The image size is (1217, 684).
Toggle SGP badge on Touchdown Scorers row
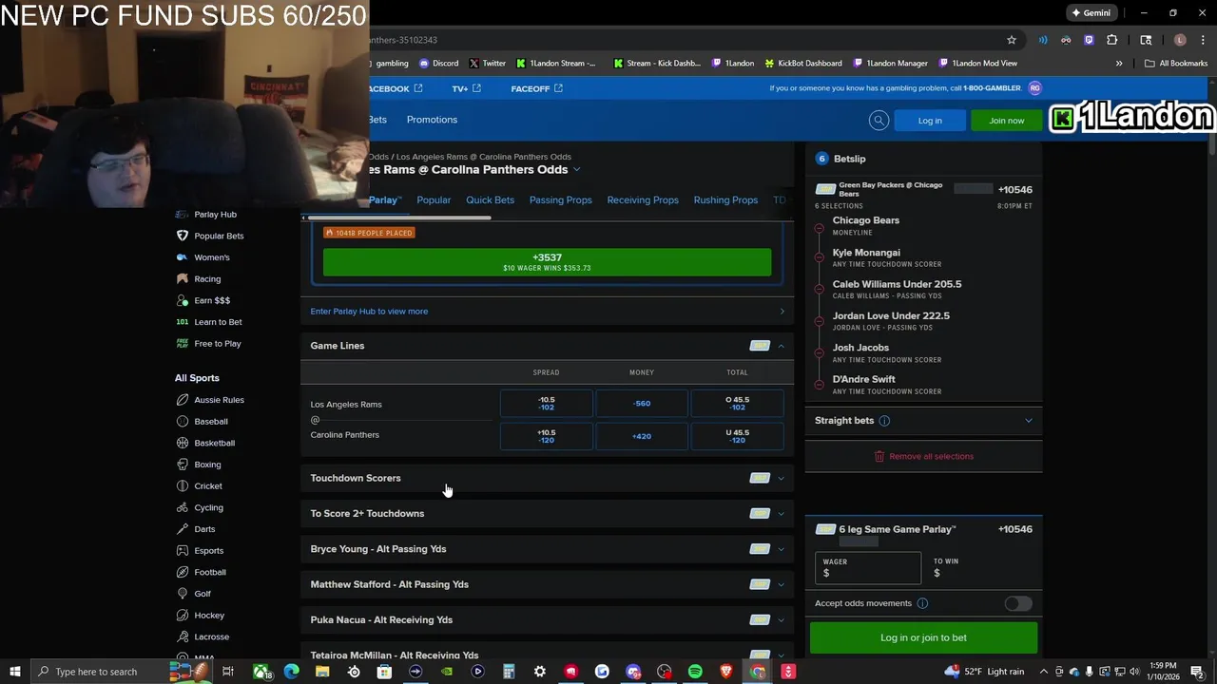pyautogui.click(x=760, y=478)
